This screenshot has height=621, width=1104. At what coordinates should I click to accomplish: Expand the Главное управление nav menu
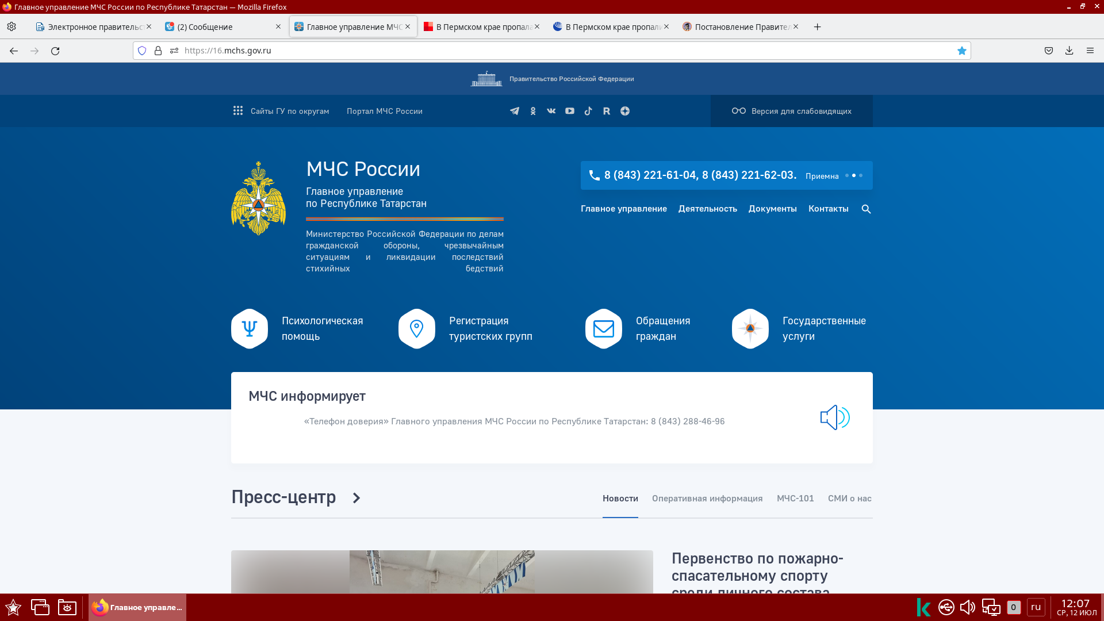[x=624, y=209]
